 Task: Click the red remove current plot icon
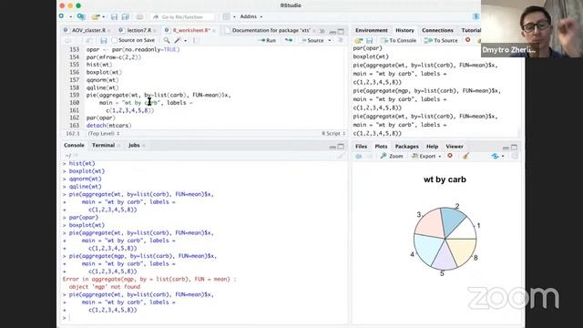(450, 156)
